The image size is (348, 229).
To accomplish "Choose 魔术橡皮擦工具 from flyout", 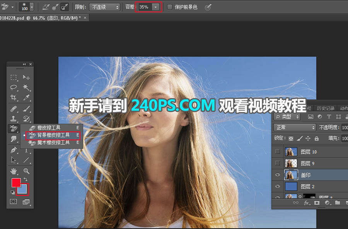I will click(54, 143).
